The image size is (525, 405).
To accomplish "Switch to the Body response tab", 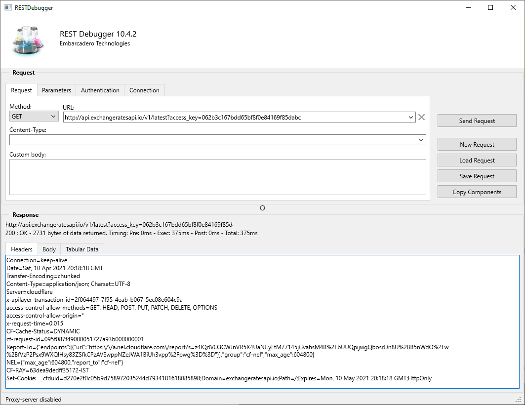I will pos(48,249).
